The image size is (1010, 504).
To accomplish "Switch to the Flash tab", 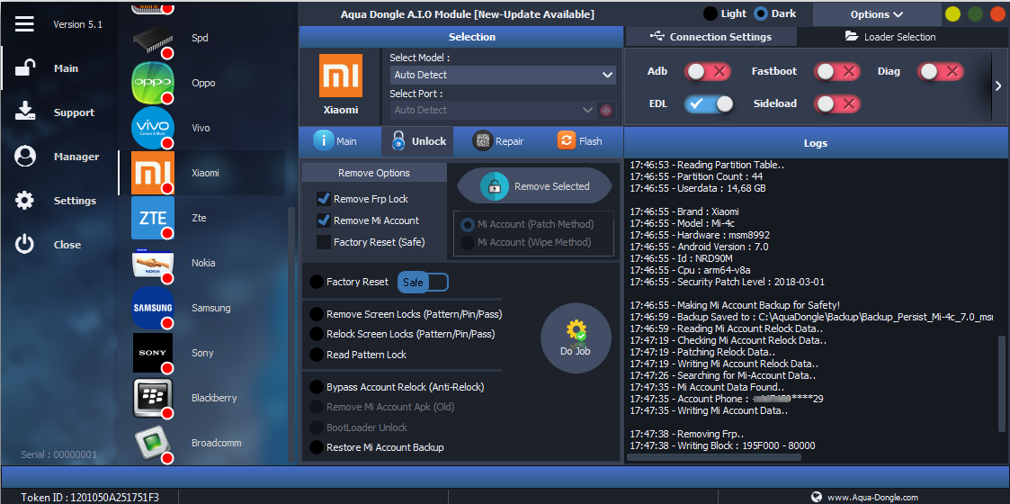I will 579,141.
